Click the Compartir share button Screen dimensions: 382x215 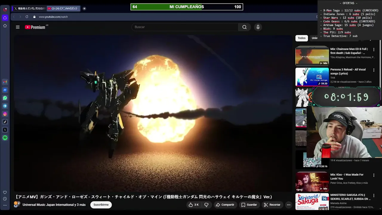[225, 205]
